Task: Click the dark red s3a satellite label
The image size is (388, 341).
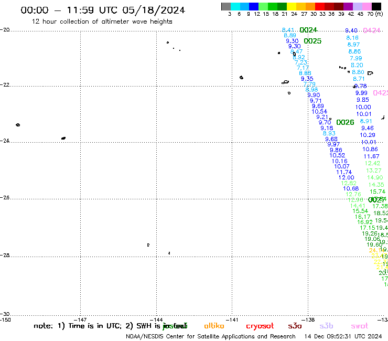Action: click(x=295, y=326)
